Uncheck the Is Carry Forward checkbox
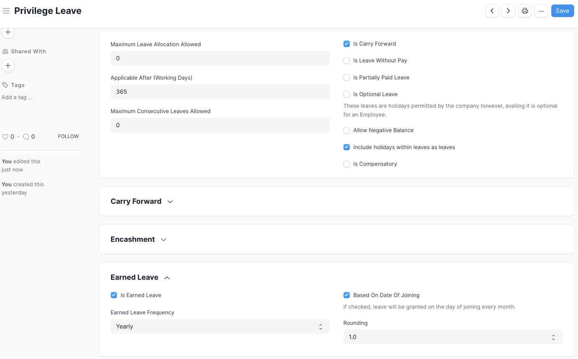The image size is (578, 359). click(x=346, y=44)
